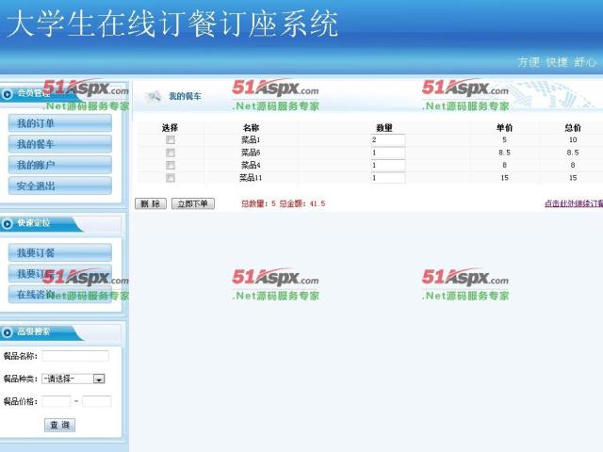Click the 快速定位 header bullet icon

point(7,223)
